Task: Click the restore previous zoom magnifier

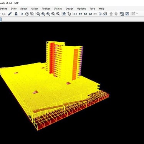Action: 48,14
